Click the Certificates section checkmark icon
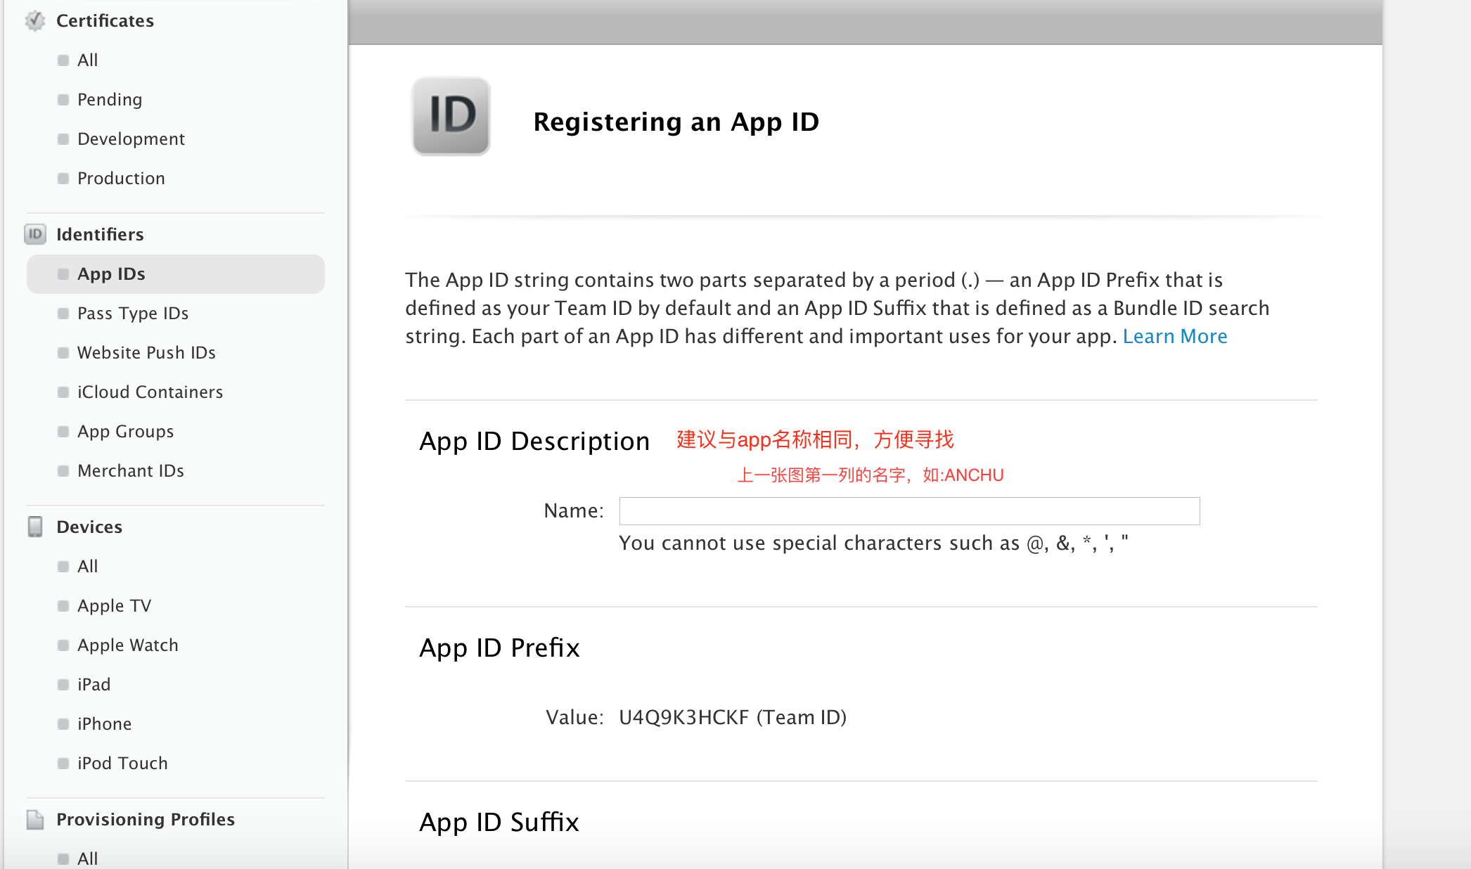This screenshot has height=869, width=1471. (35, 21)
